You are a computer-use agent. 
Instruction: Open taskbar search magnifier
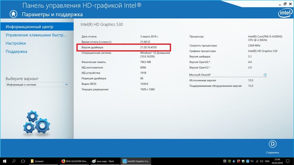click(x=14, y=161)
